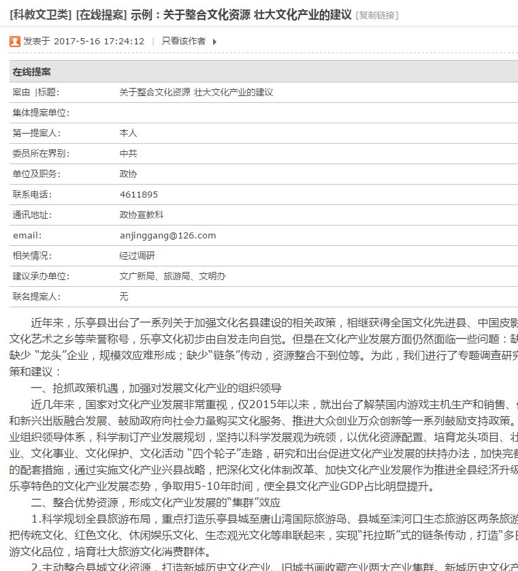The width and height of the screenshot is (518, 571).
Task: Select the value 无
Action: [124, 296]
